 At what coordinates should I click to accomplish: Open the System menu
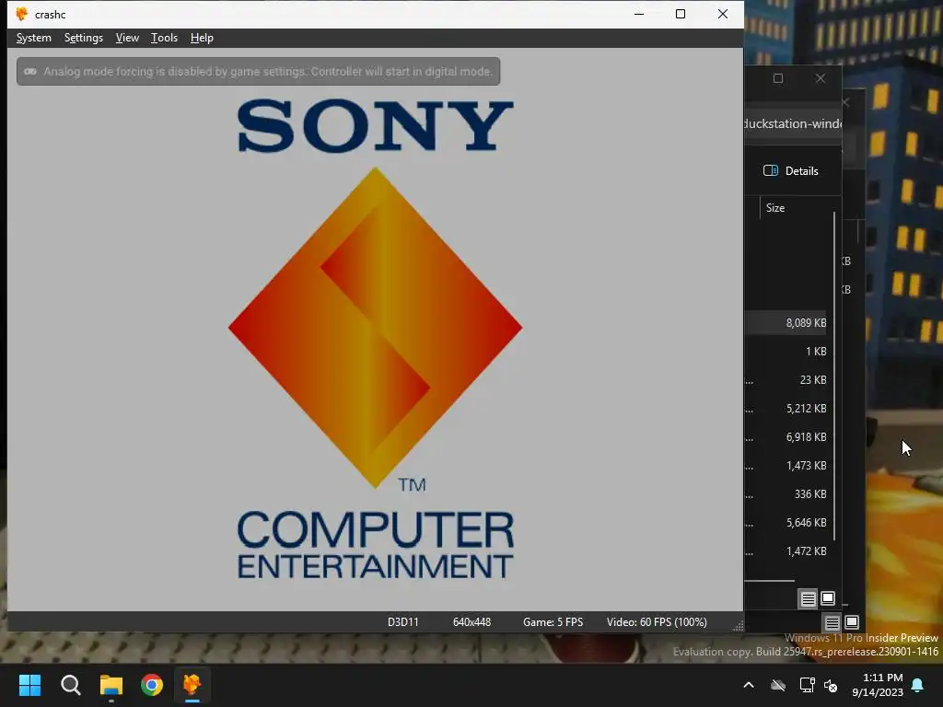pyautogui.click(x=34, y=38)
